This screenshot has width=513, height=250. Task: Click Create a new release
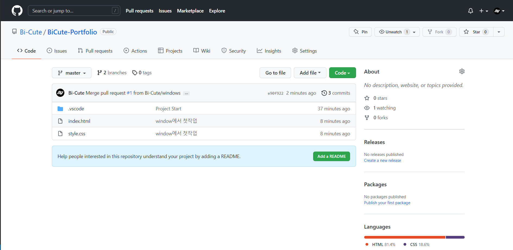382,161
